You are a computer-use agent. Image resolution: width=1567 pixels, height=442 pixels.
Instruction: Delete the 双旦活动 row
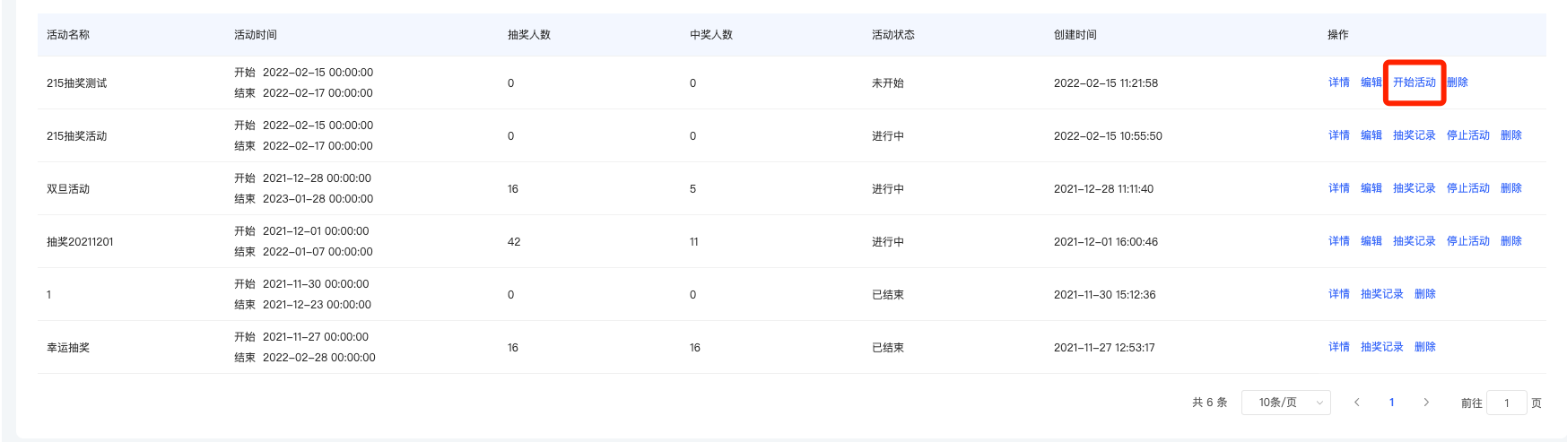pyautogui.click(x=1510, y=188)
